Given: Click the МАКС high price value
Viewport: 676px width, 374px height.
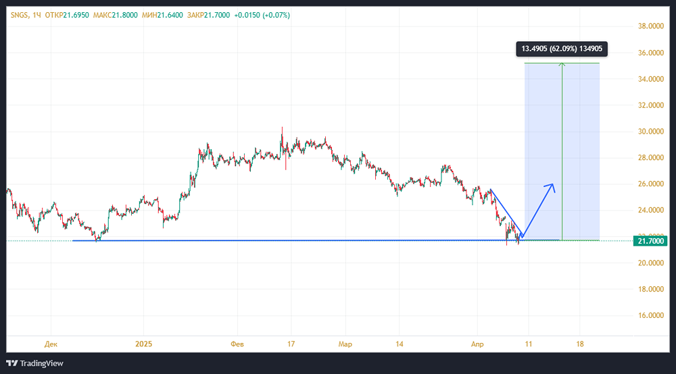Looking at the screenshot, I should 126,15.
